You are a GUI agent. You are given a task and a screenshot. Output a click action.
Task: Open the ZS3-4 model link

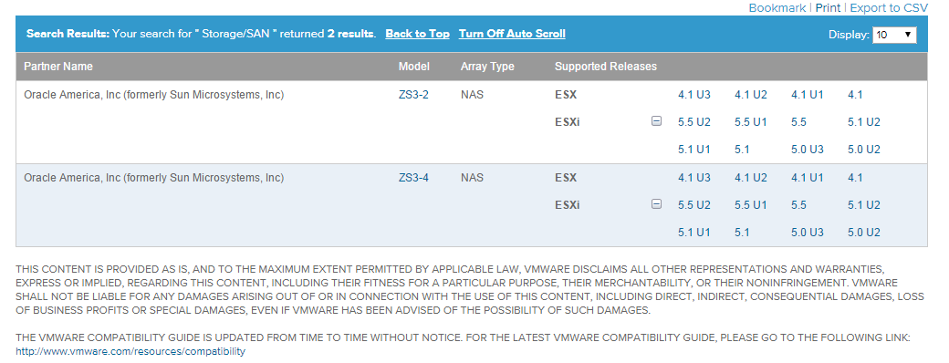[413, 178]
